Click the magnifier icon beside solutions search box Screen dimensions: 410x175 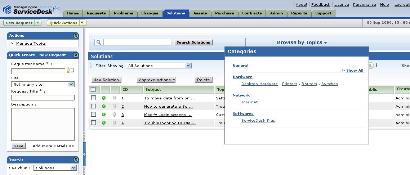coord(99,42)
